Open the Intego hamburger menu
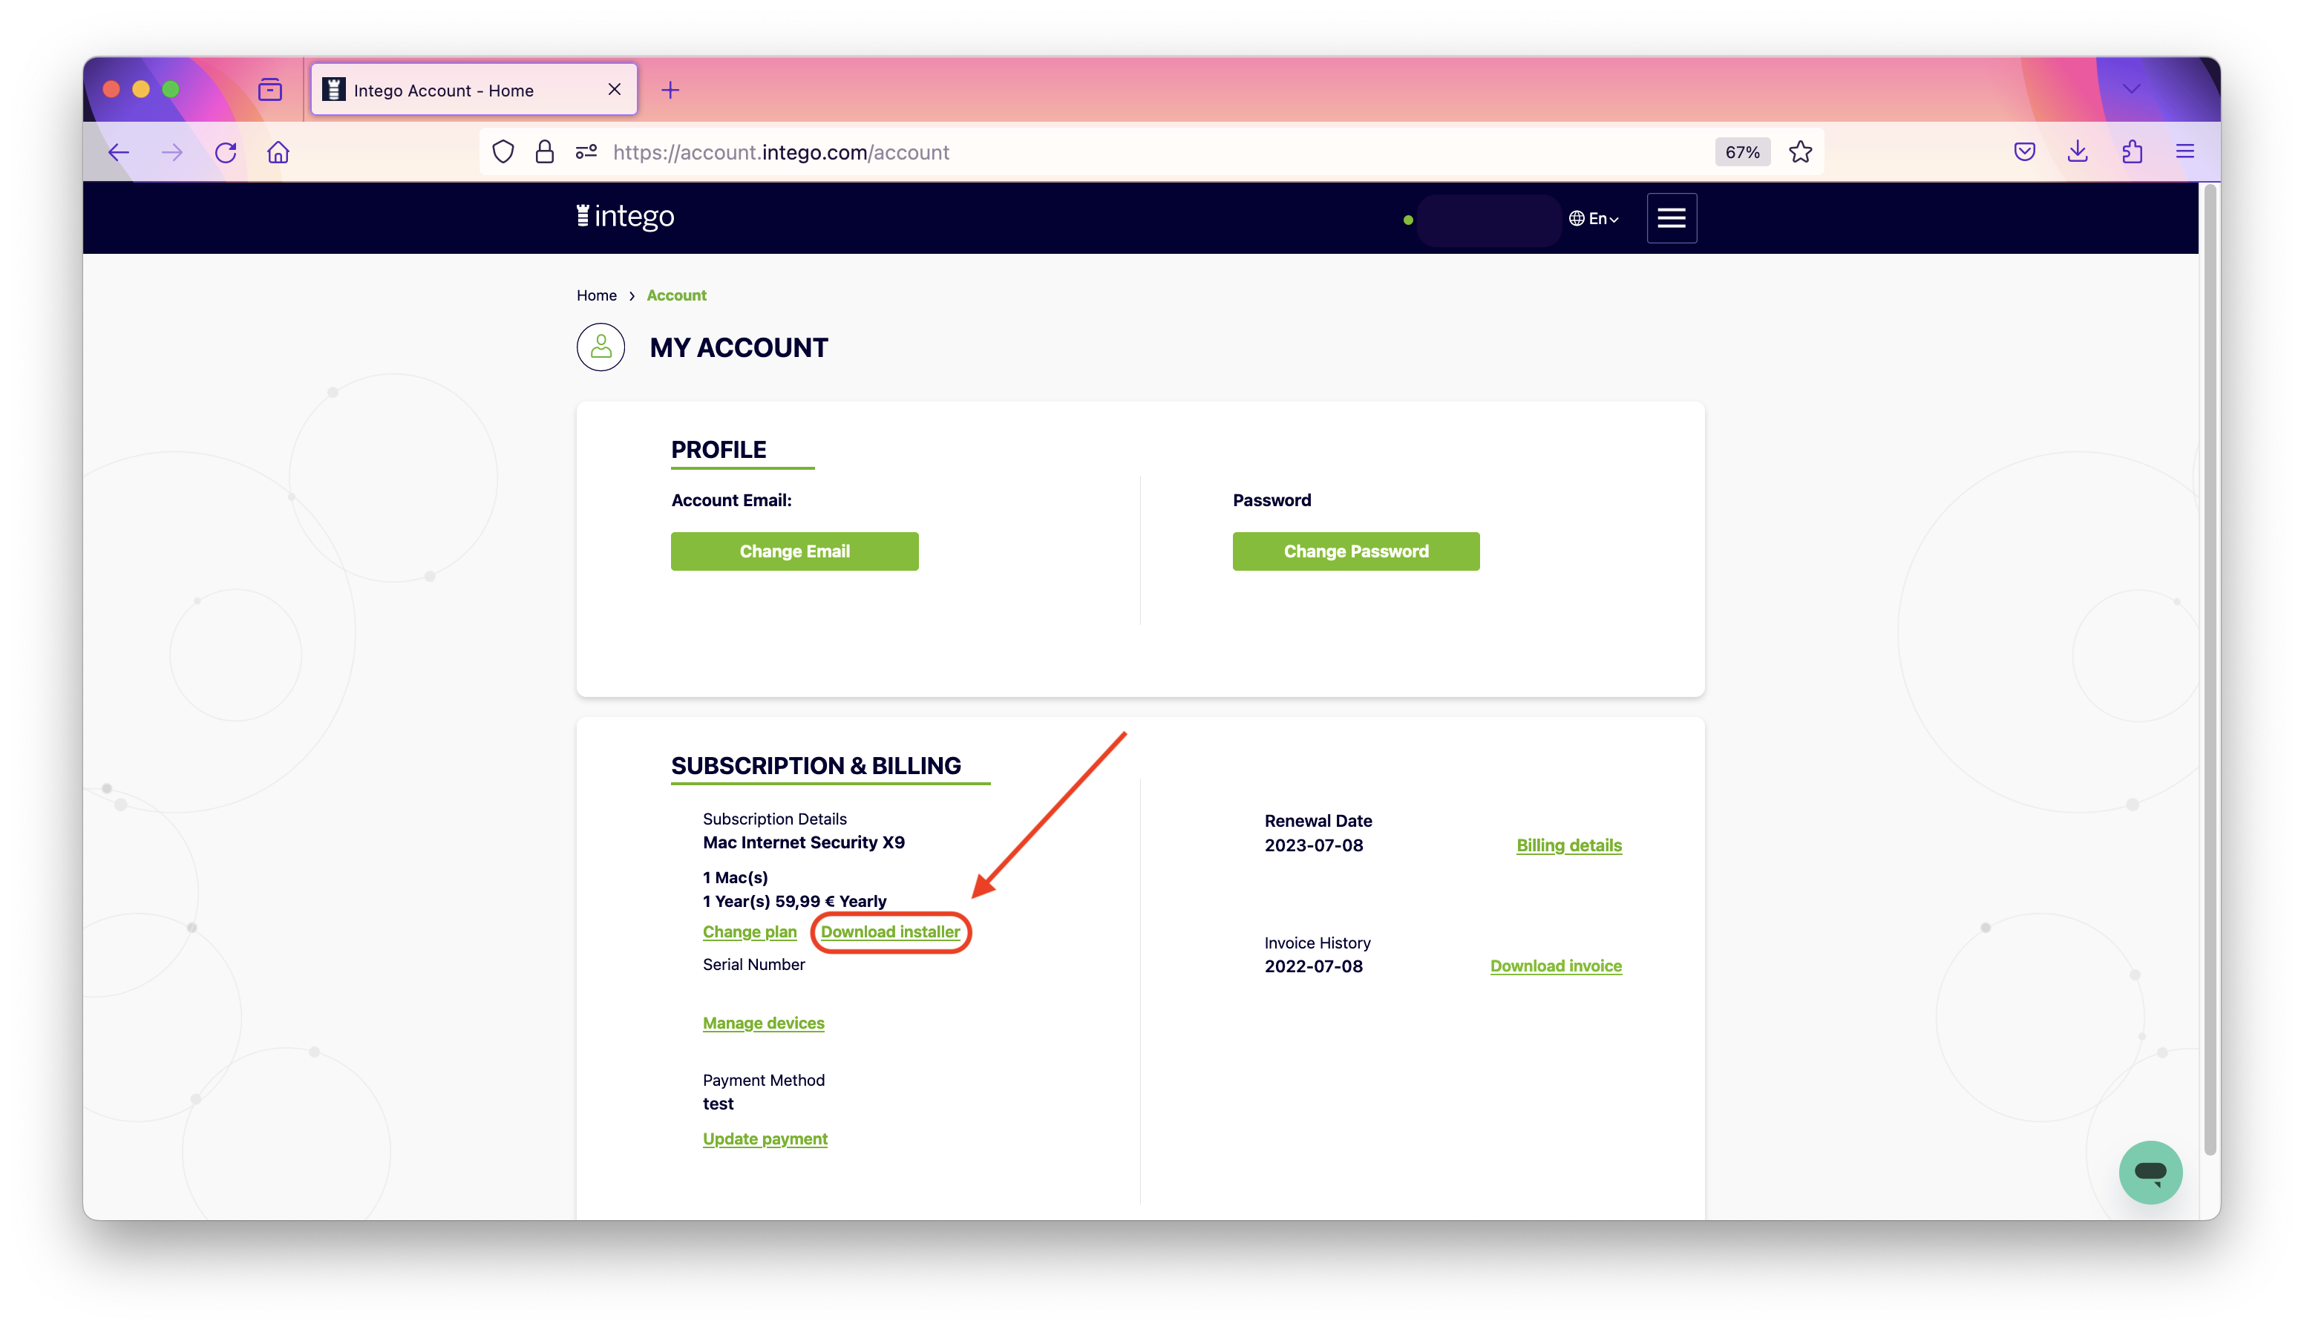2304x1330 pixels. [1672, 218]
